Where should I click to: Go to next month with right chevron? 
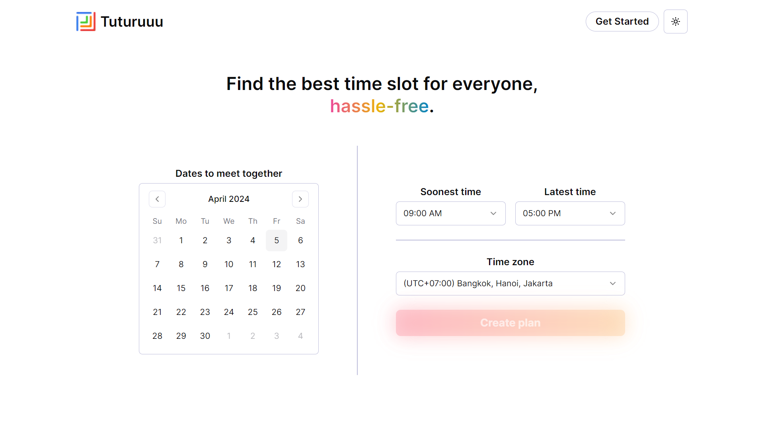[x=300, y=199]
